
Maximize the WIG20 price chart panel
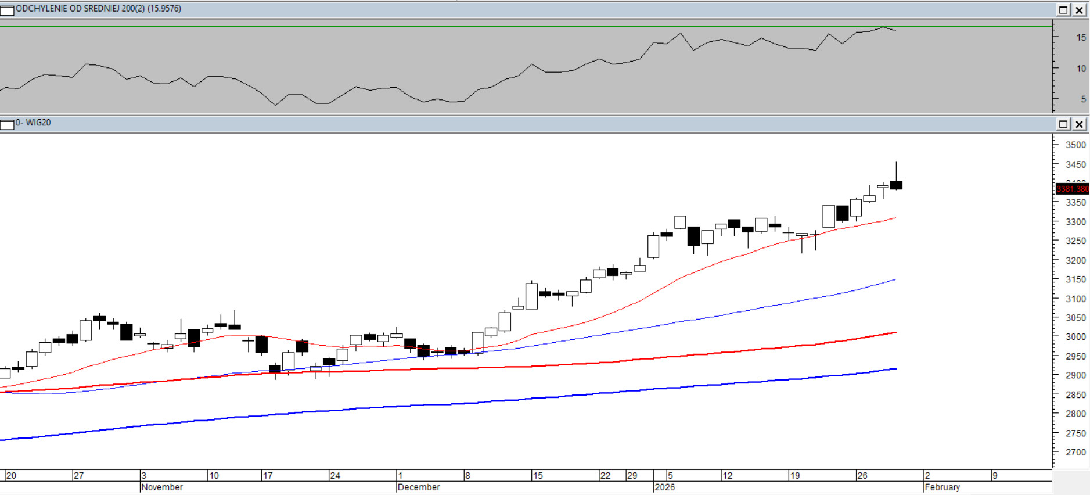click(1063, 124)
